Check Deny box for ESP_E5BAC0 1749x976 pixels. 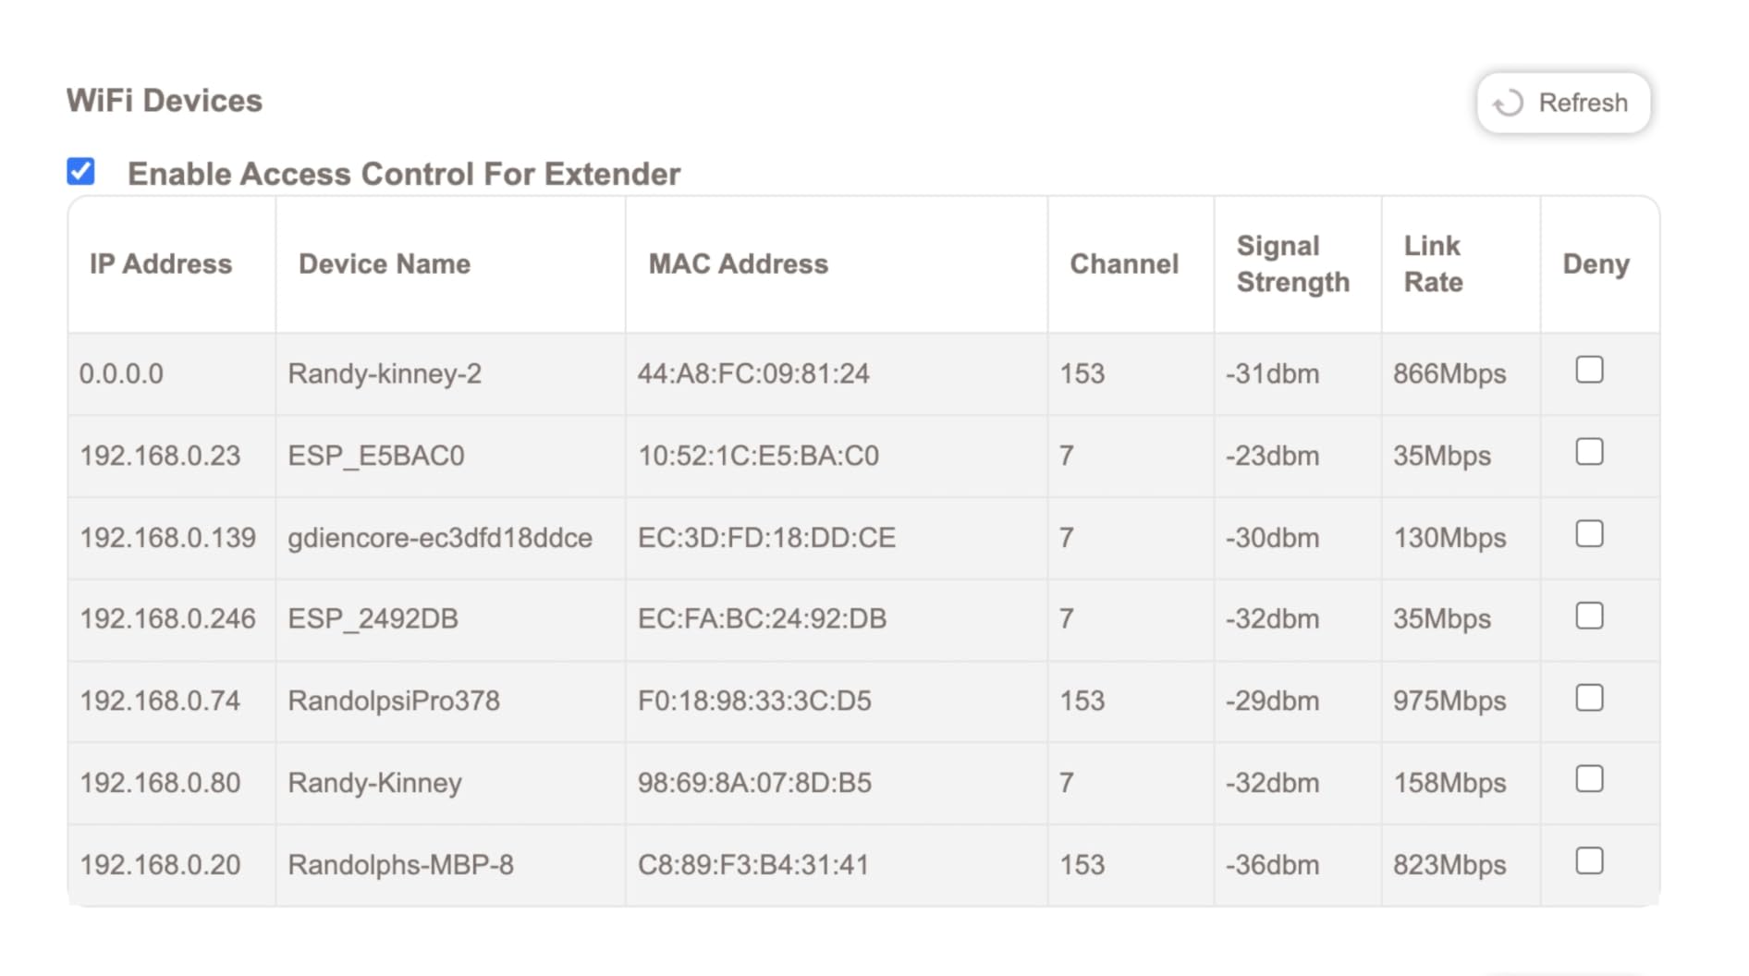[1589, 452]
